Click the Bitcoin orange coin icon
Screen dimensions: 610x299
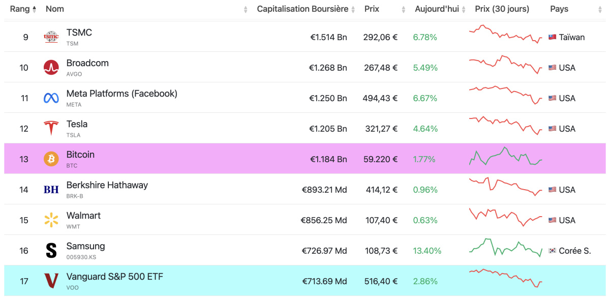(x=51, y=159)
